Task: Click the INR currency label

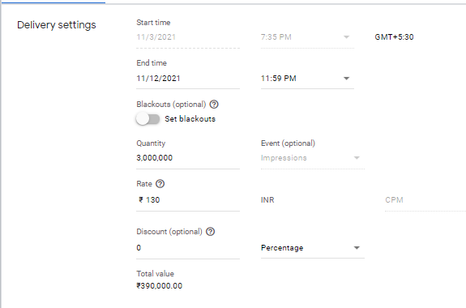Action: coord(267,200)
